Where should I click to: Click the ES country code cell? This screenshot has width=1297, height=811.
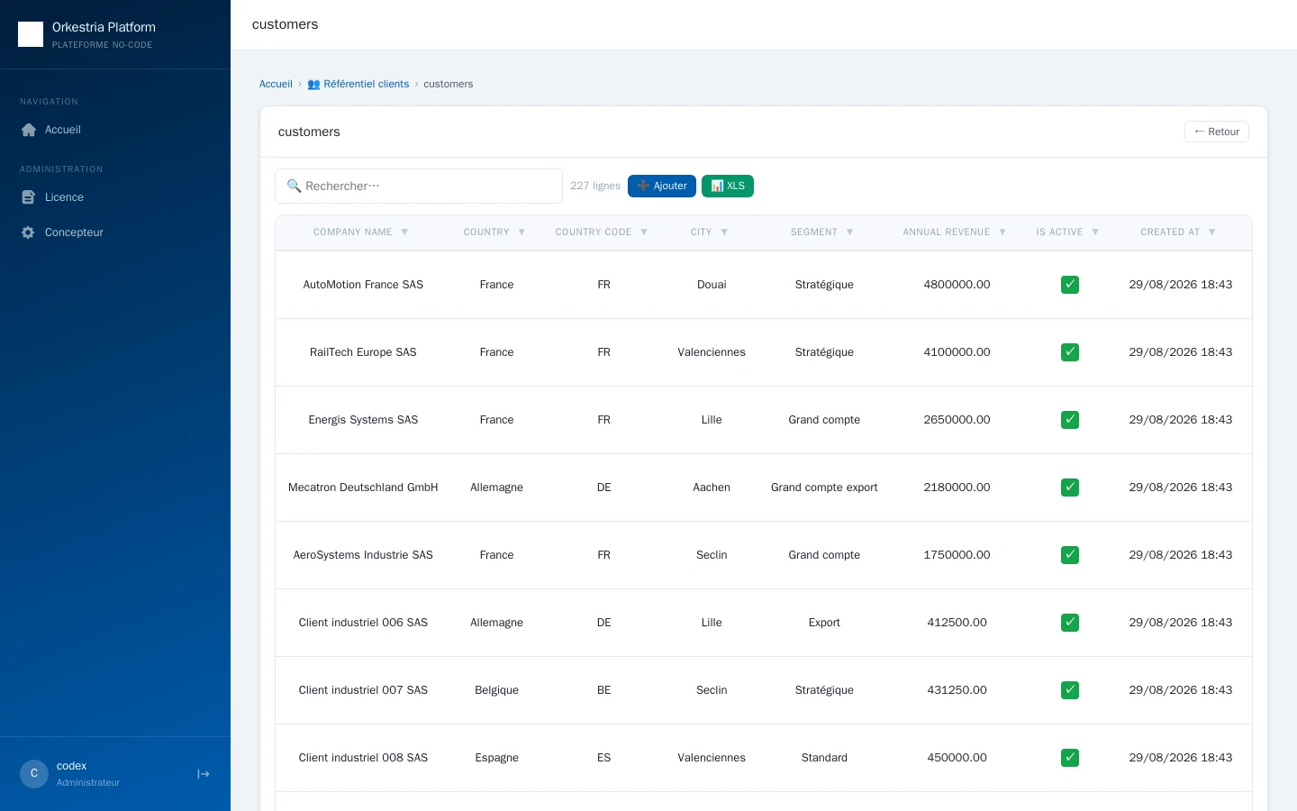604,758
